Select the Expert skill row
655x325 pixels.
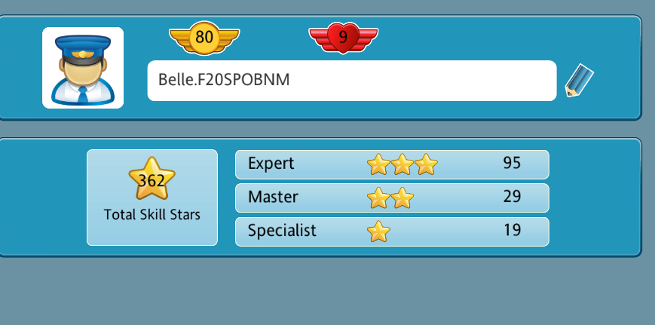click(x=392, y=164)
